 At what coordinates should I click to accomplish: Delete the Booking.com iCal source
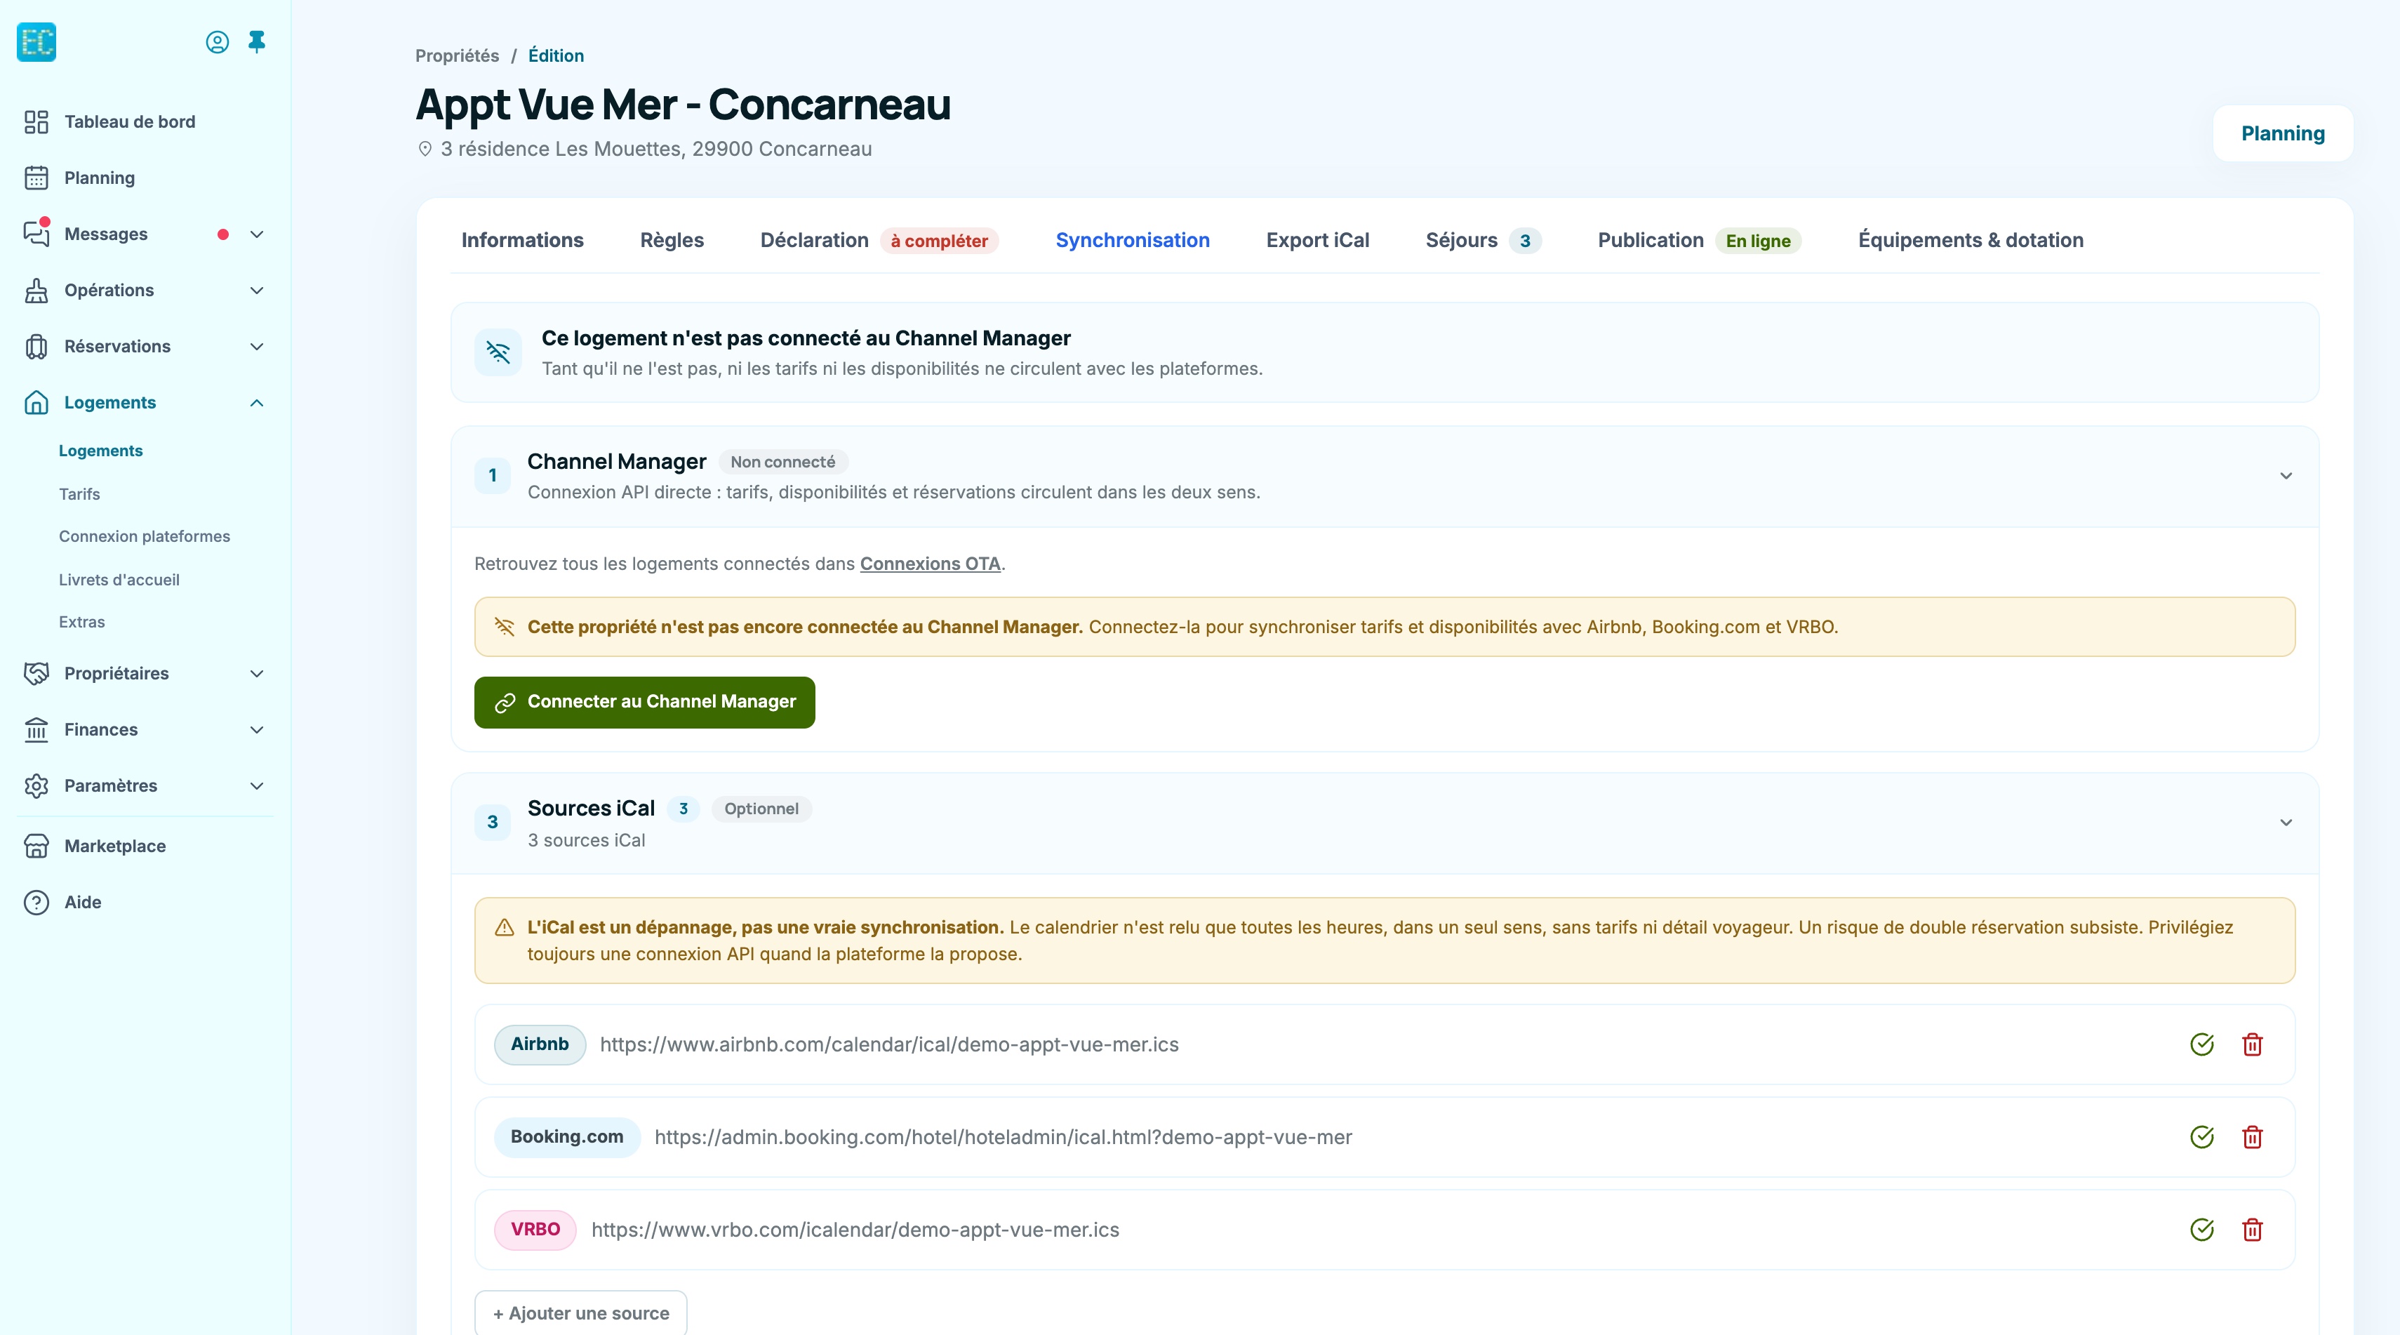[x=2252, y=1136]
